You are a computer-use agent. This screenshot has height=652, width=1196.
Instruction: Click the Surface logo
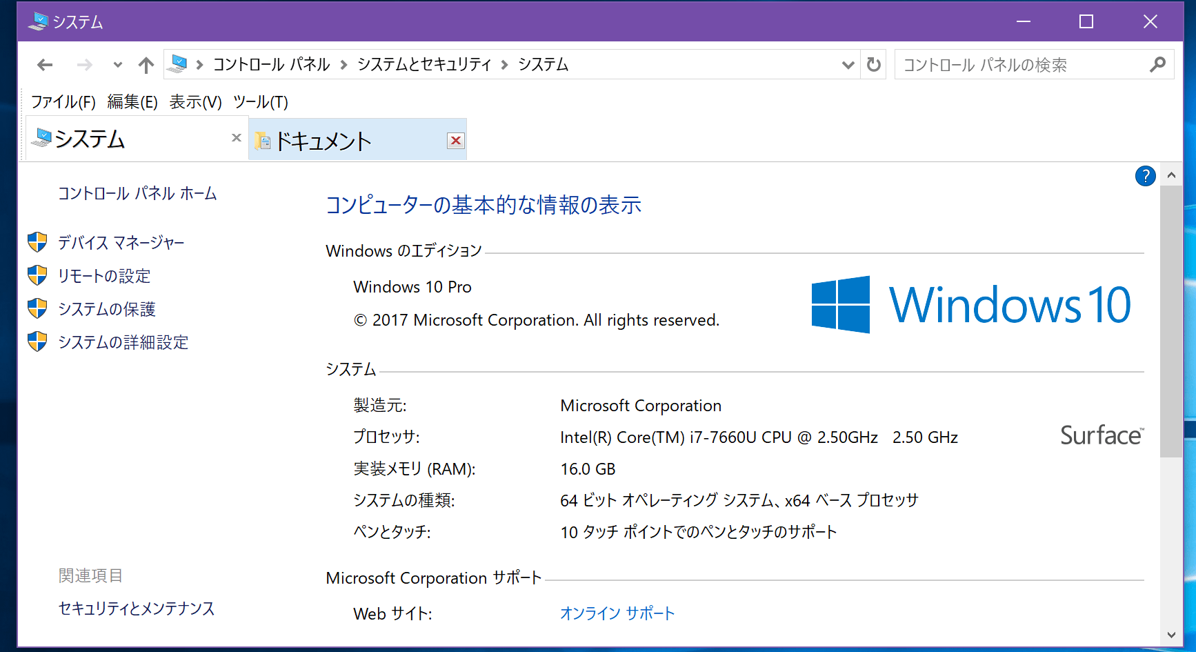1102,436
